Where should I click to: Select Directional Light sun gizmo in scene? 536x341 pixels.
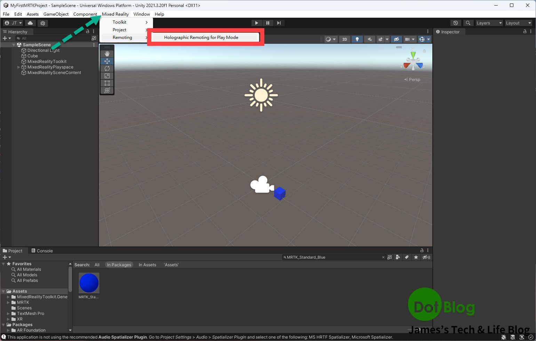pyautogui.click(x=261, y=95)
